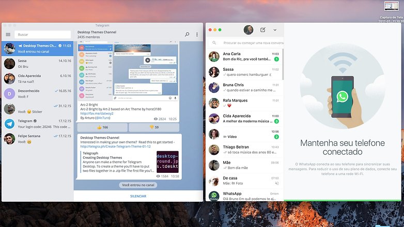This screenshot has width=404, height=227.
Task: Open the desktop theme file thumbnail
Action: click(x=167, y=162)
